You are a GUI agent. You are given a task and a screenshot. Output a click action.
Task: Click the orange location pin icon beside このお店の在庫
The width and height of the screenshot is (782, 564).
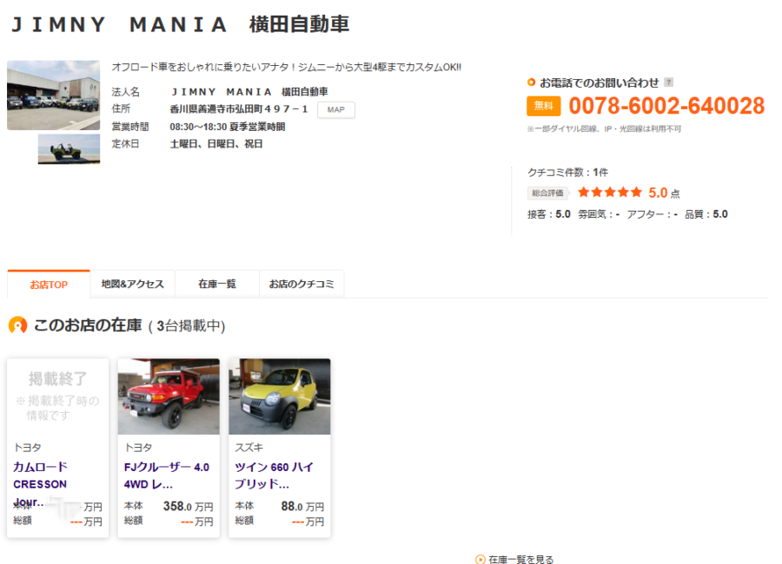(x=18, y=325)
